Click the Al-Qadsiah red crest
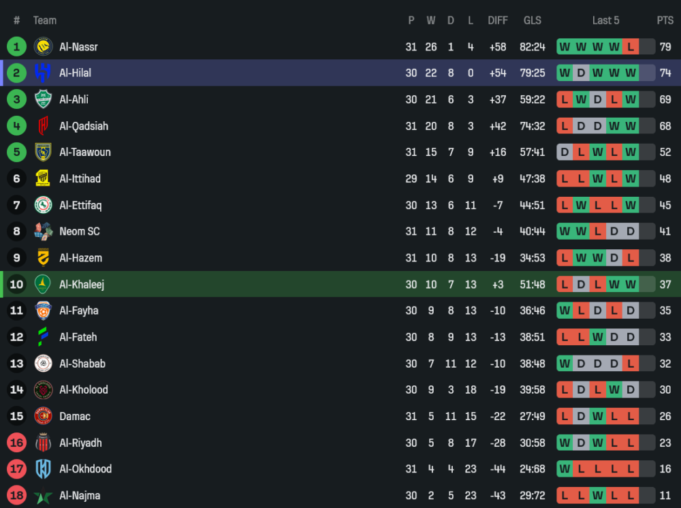Viewport: 681px width, 508px height. point(43,126)
